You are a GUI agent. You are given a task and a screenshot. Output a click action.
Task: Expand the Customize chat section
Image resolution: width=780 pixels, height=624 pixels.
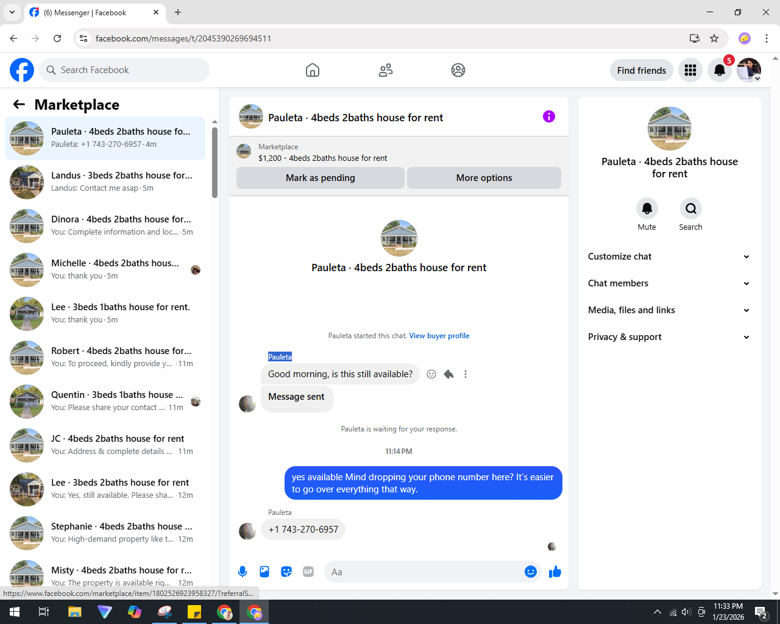670,257
